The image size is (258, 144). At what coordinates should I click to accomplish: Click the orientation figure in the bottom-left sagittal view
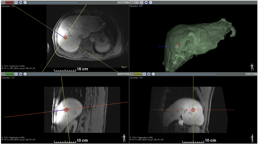[124, 138]
